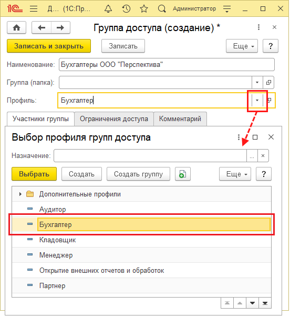The image size is (290, 316).
Task: Open the three-dot menu of Группа доступа form
Action: (258, 27)
